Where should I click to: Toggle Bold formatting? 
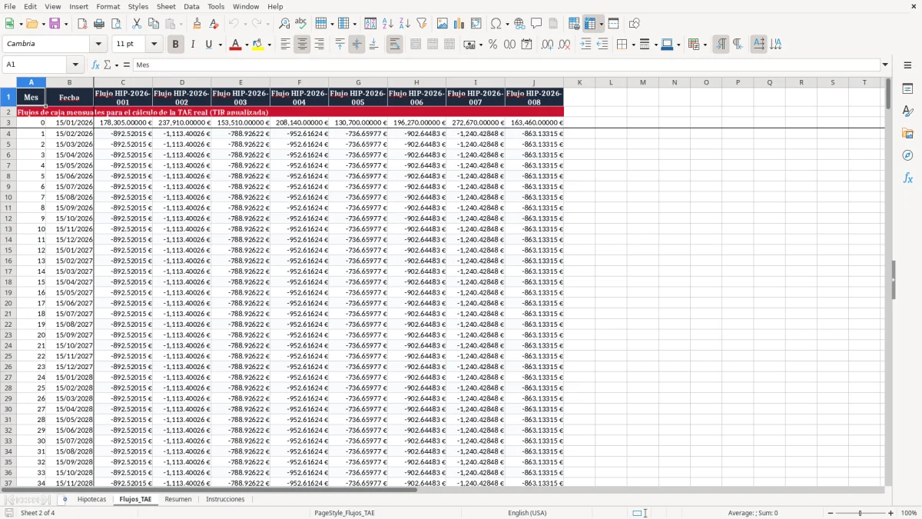coord(175,45)
